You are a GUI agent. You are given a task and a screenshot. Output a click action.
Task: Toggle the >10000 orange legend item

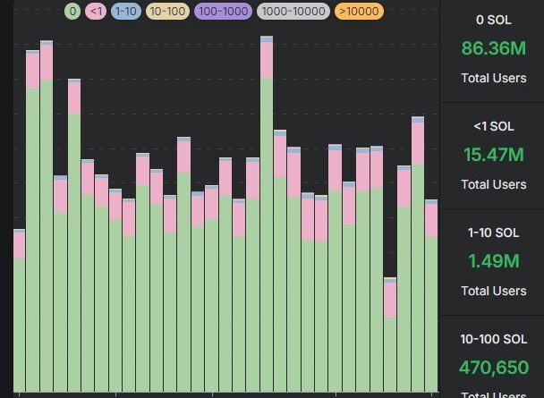pos(358,12)
